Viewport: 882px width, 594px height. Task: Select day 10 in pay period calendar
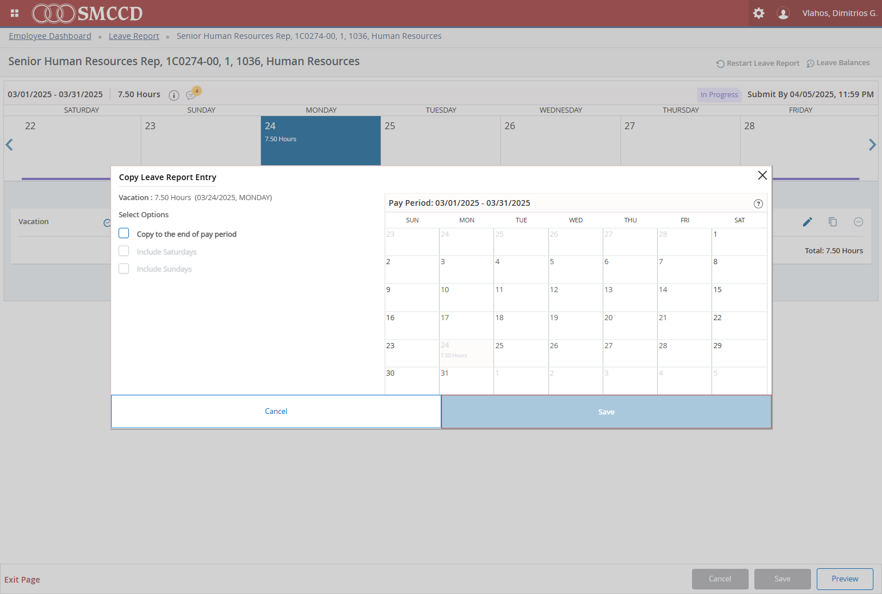tap(466, 297)
